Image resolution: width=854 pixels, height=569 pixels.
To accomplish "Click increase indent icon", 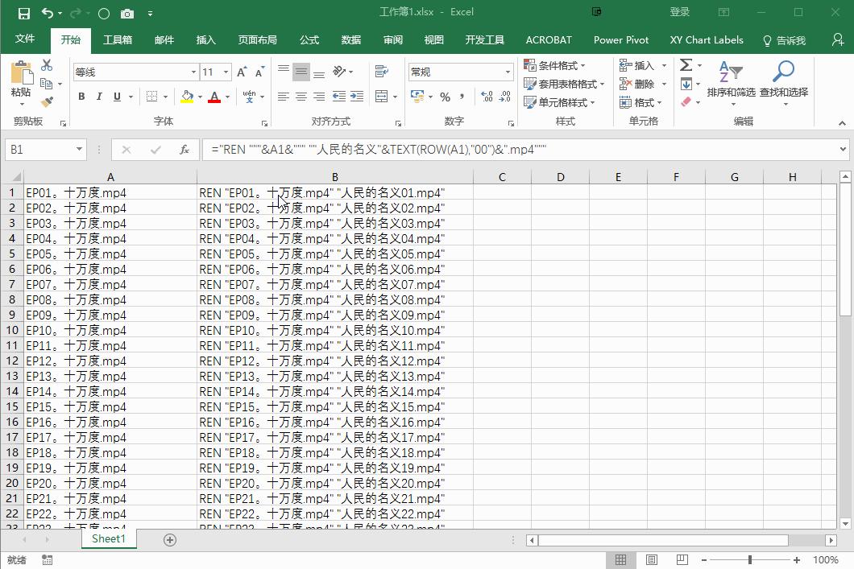I will [357, 97].
